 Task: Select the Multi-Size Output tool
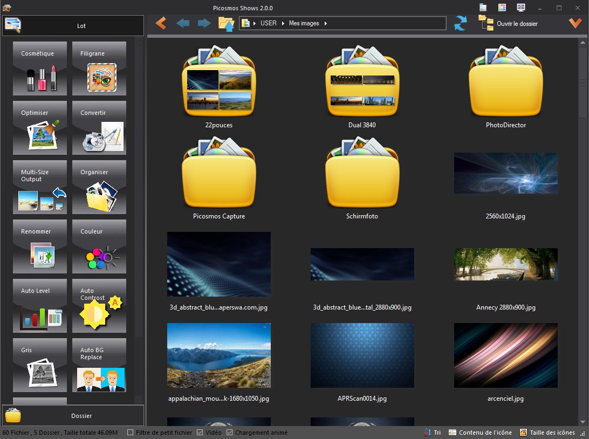click(40, 187)
